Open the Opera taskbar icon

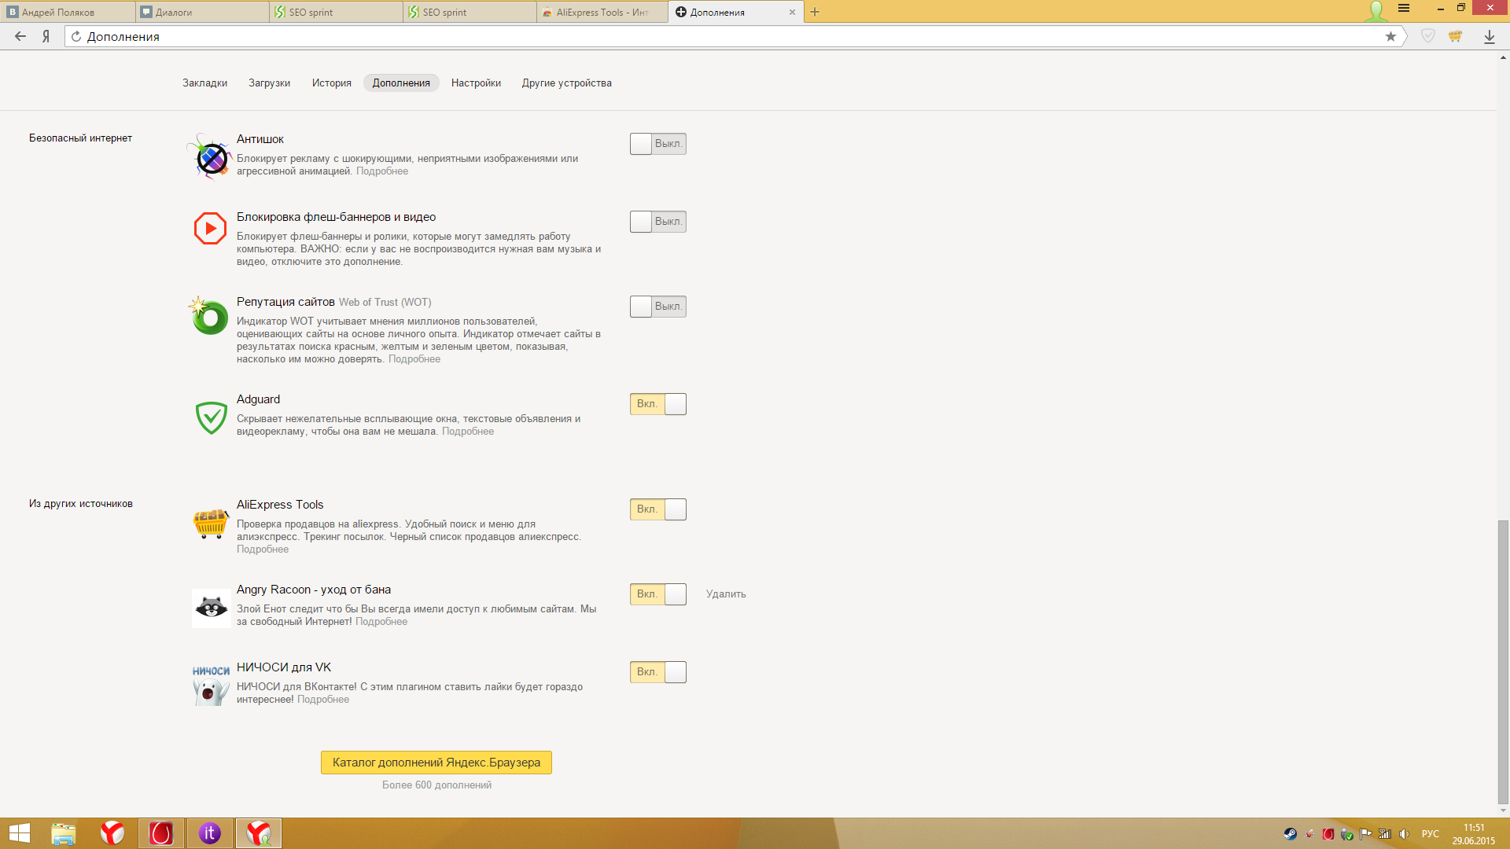161,833
